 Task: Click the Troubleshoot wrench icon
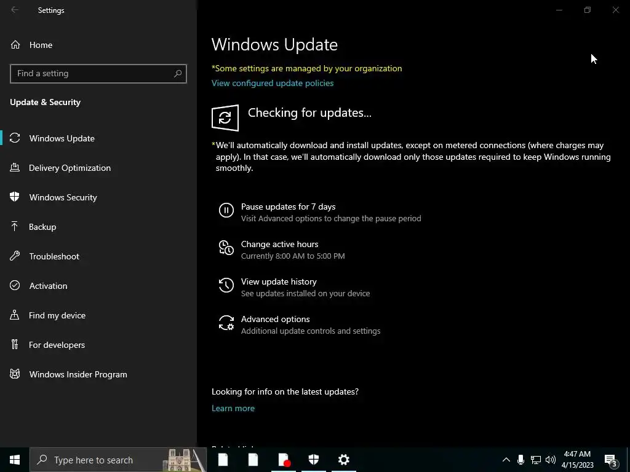[15, 256]
